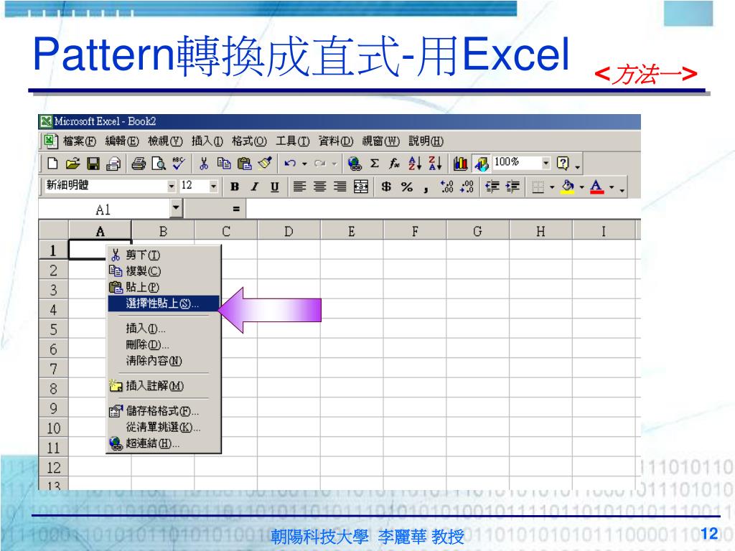Toggle Align Left

pos(299,187)
